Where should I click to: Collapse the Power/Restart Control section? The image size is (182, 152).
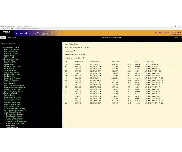3,48
